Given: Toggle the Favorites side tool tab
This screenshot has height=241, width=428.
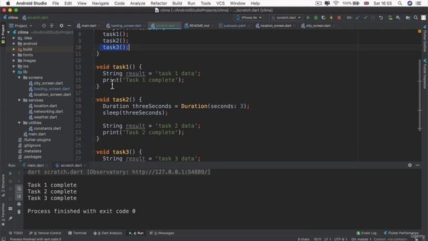Looking at the screenshot, I should [3, 215].
